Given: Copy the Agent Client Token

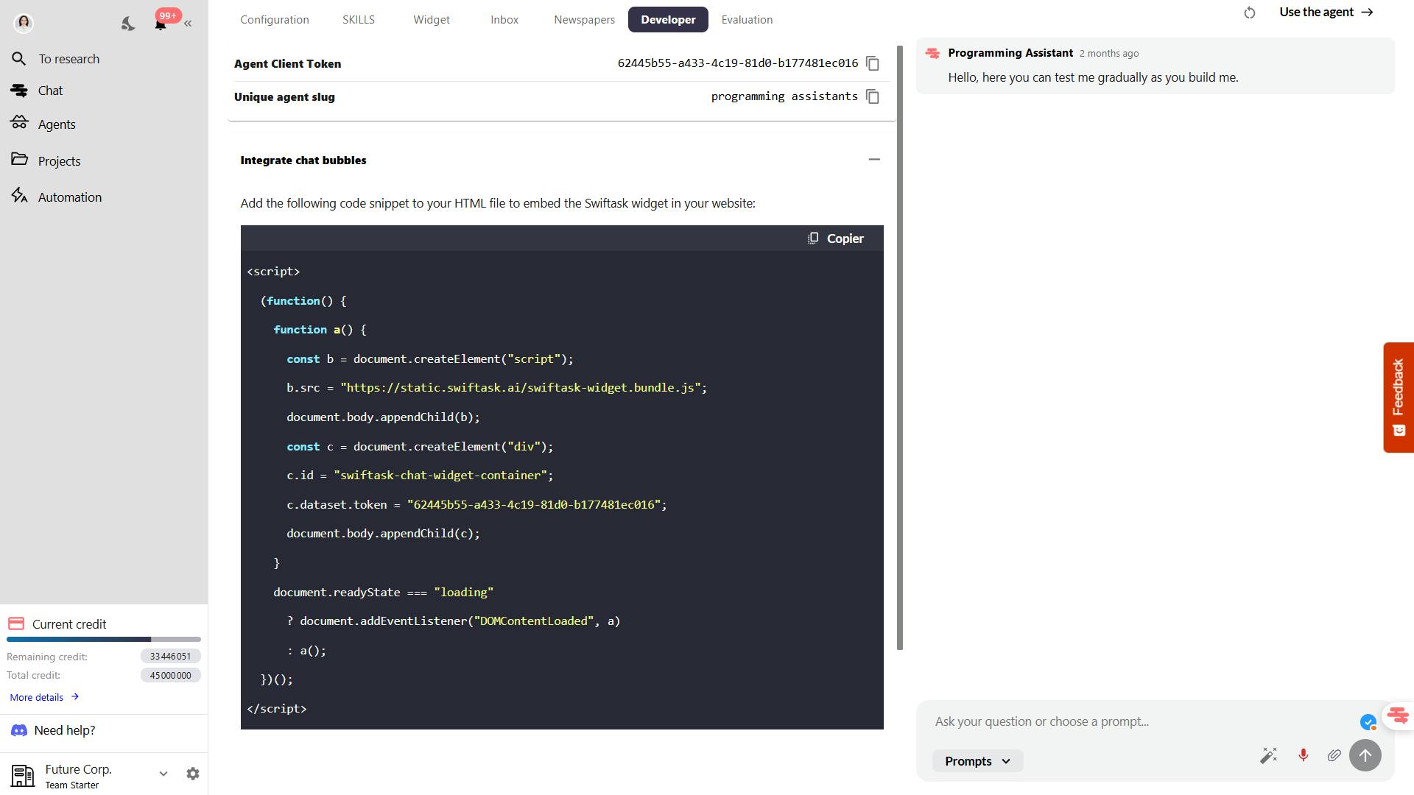Looking at the screenshot, I should [x=873, y=64].
